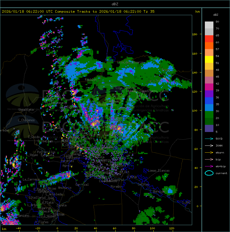
Task: Click the 'eburn' legend label
Action: 220,153
